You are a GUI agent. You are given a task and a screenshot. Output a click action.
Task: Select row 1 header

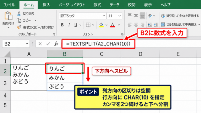click(x=5, y=61)
